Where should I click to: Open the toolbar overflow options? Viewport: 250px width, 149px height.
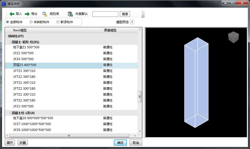click(x=143, y=14)
